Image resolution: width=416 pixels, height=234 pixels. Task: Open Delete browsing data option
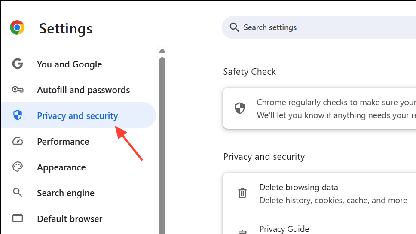click(319, 194)
